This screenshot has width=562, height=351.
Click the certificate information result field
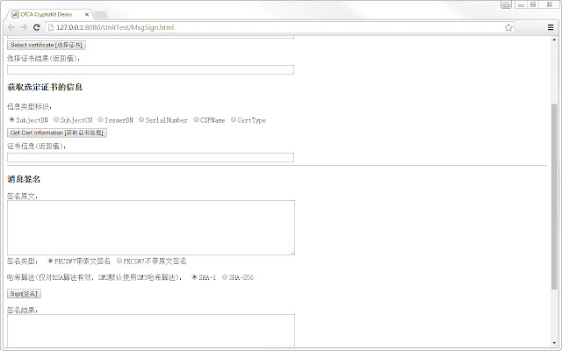(150, 157)
